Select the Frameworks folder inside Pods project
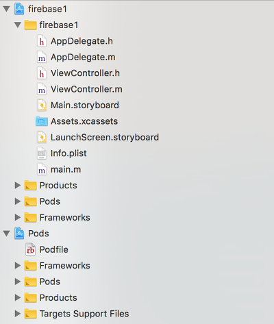This screenshot has height=324, width=274. (65, 266)
